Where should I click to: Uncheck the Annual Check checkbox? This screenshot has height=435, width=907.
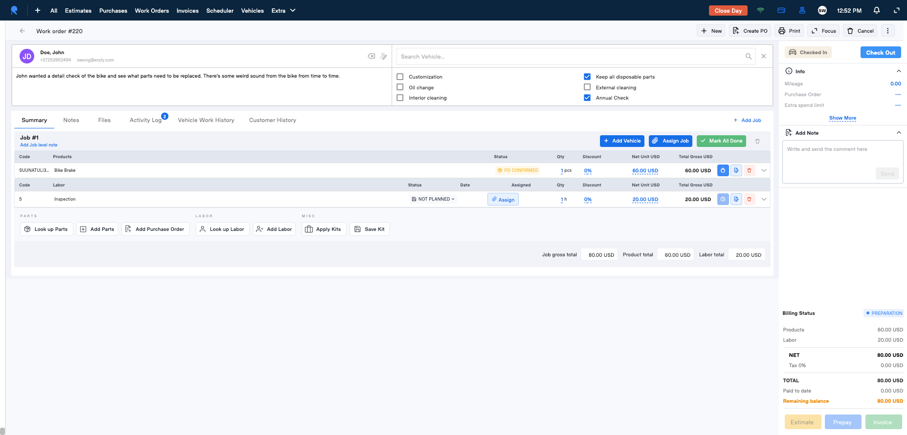click(587, 98)
